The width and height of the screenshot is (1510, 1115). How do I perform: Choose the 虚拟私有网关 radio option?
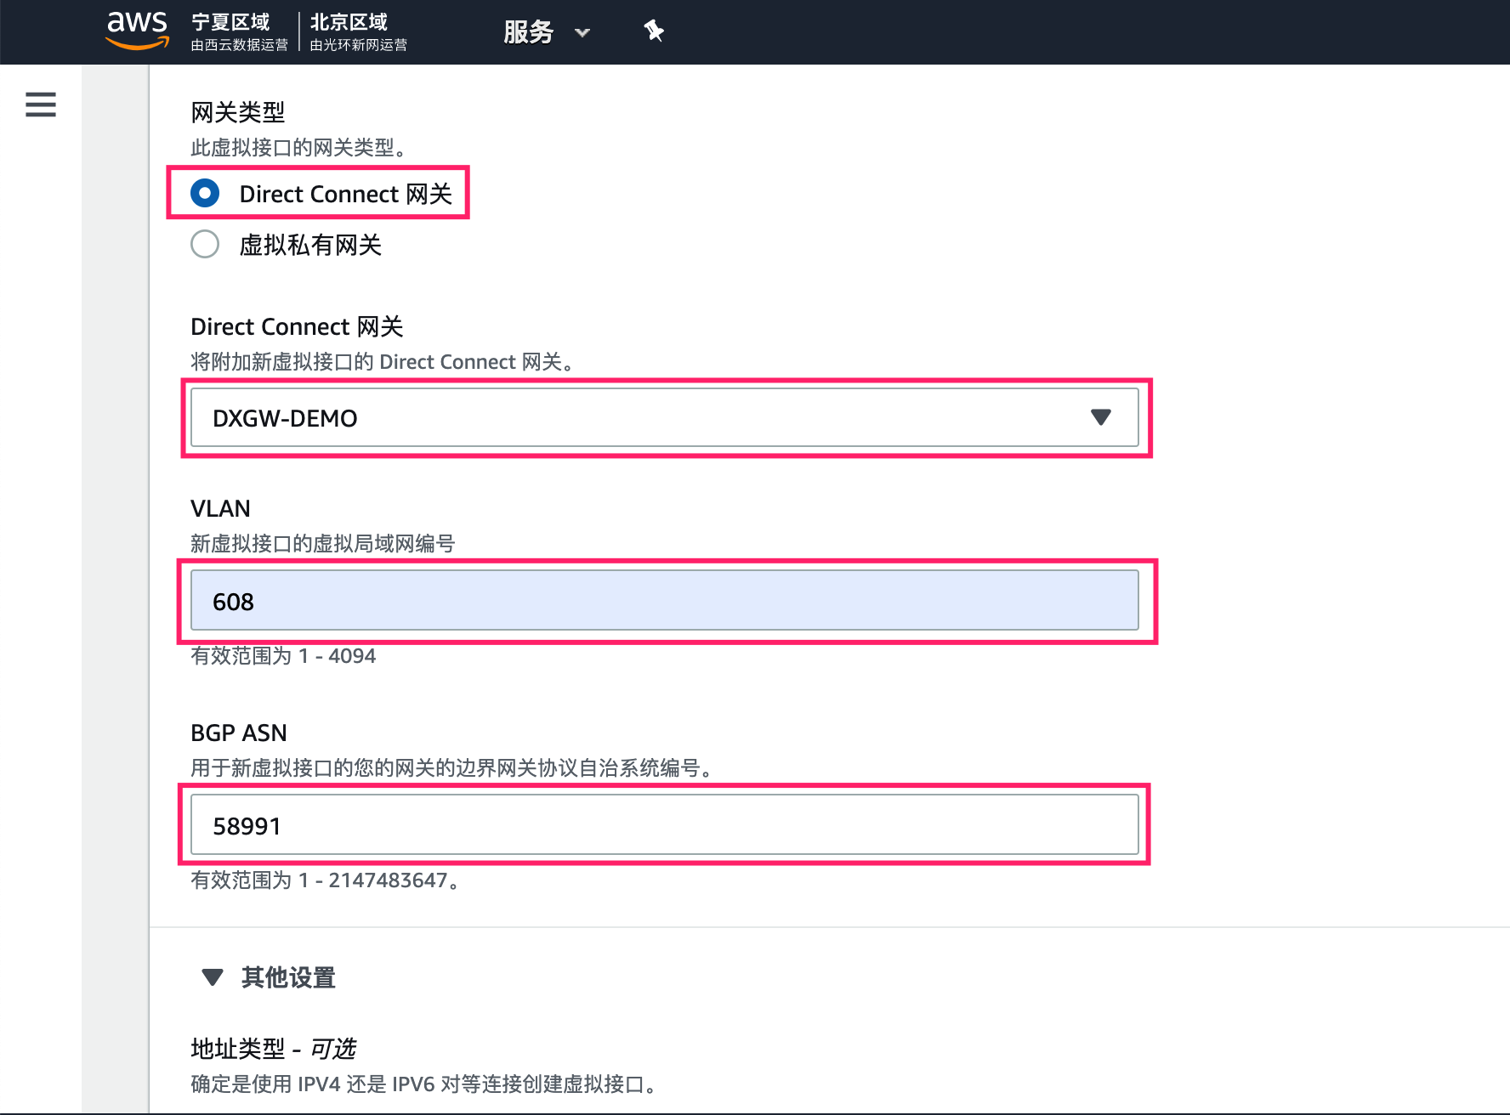(x=205, y=244)
